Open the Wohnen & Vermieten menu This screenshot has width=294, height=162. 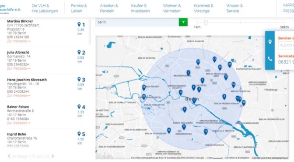click(x=172, y=8)
